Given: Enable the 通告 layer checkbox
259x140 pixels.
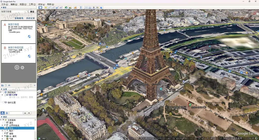Looking at the screenshot, I should tap(5, 123).
